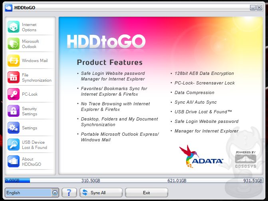Click the PC-Lock pink key icon
Viewport: 268px width, 201px height.
click(14, 94)
